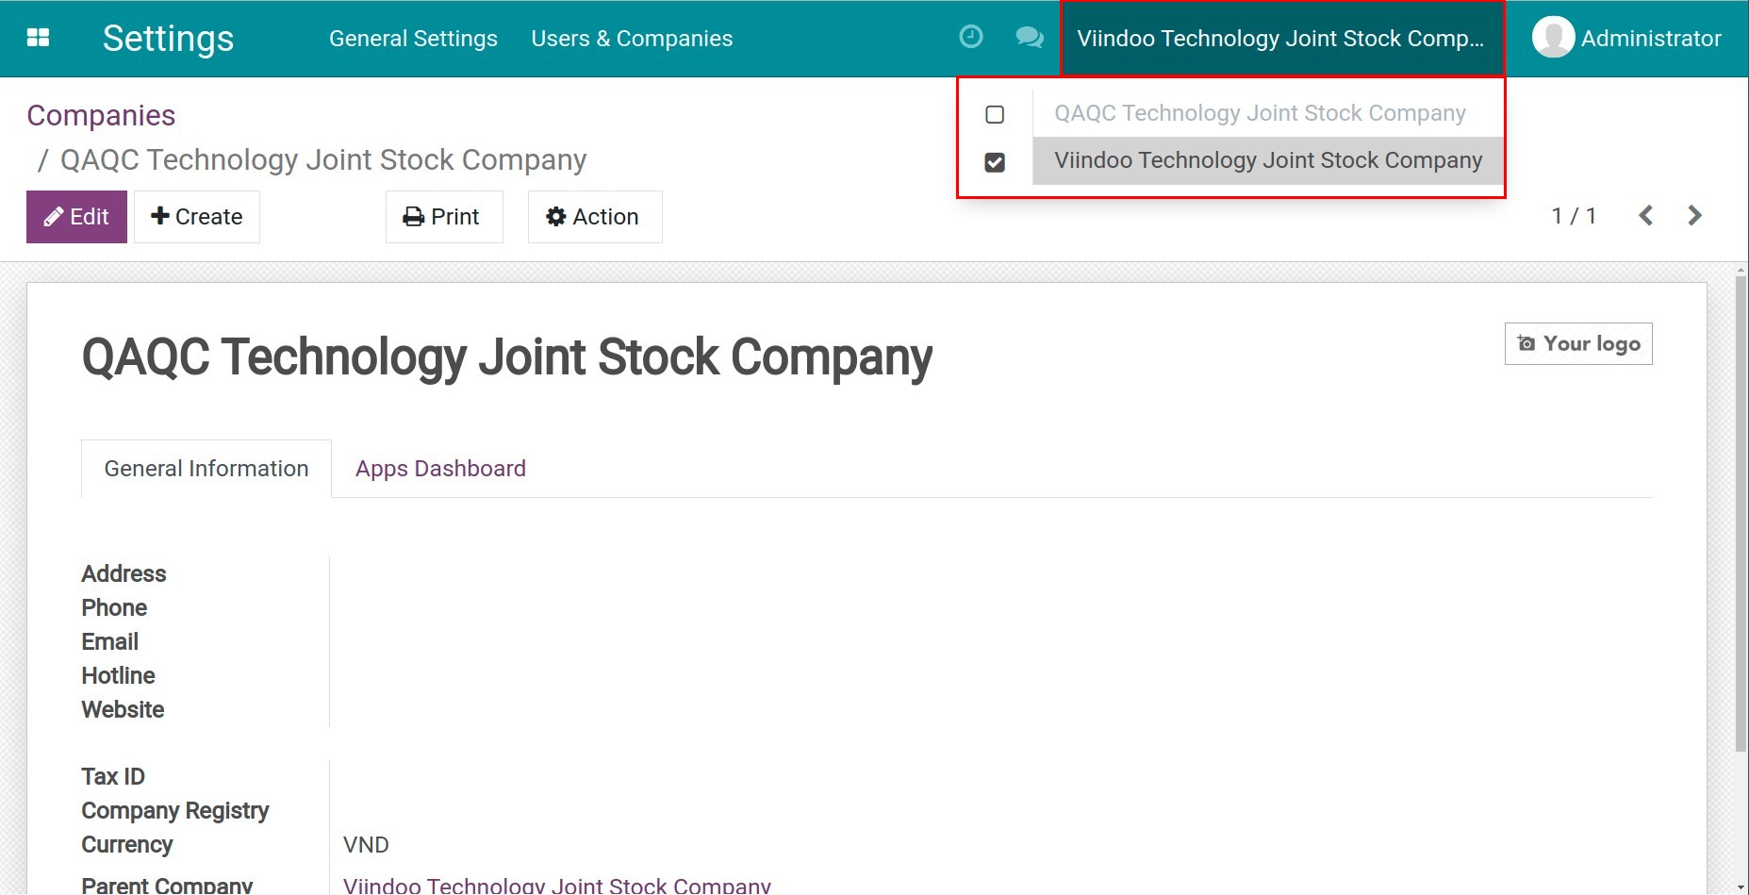Uncheck Viindoo Technology Joint Stock Company checkbox

coord(995,162)
